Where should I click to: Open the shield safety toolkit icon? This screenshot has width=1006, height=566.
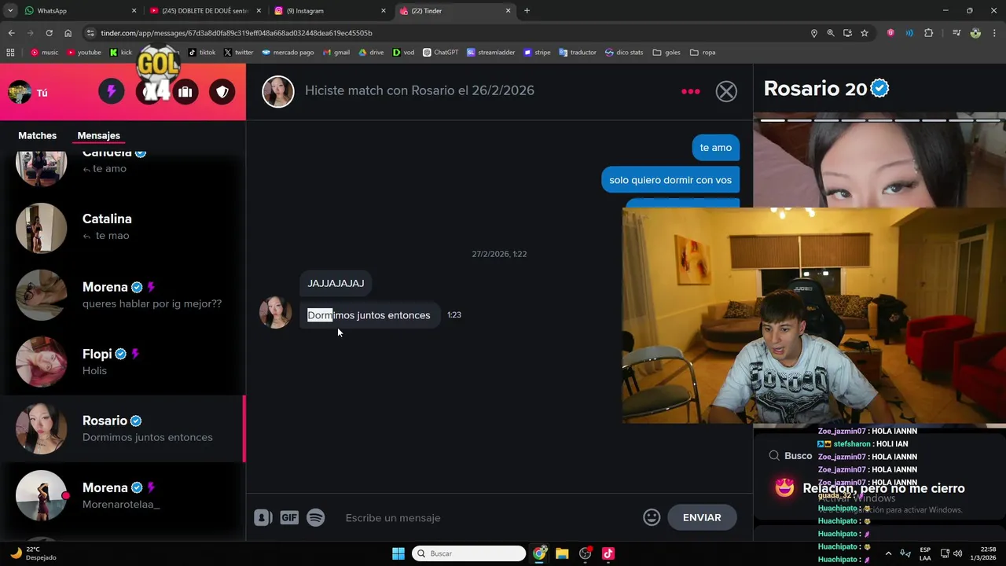pos(222,92)
